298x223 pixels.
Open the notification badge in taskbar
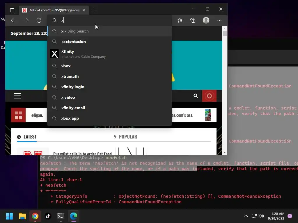290,216
